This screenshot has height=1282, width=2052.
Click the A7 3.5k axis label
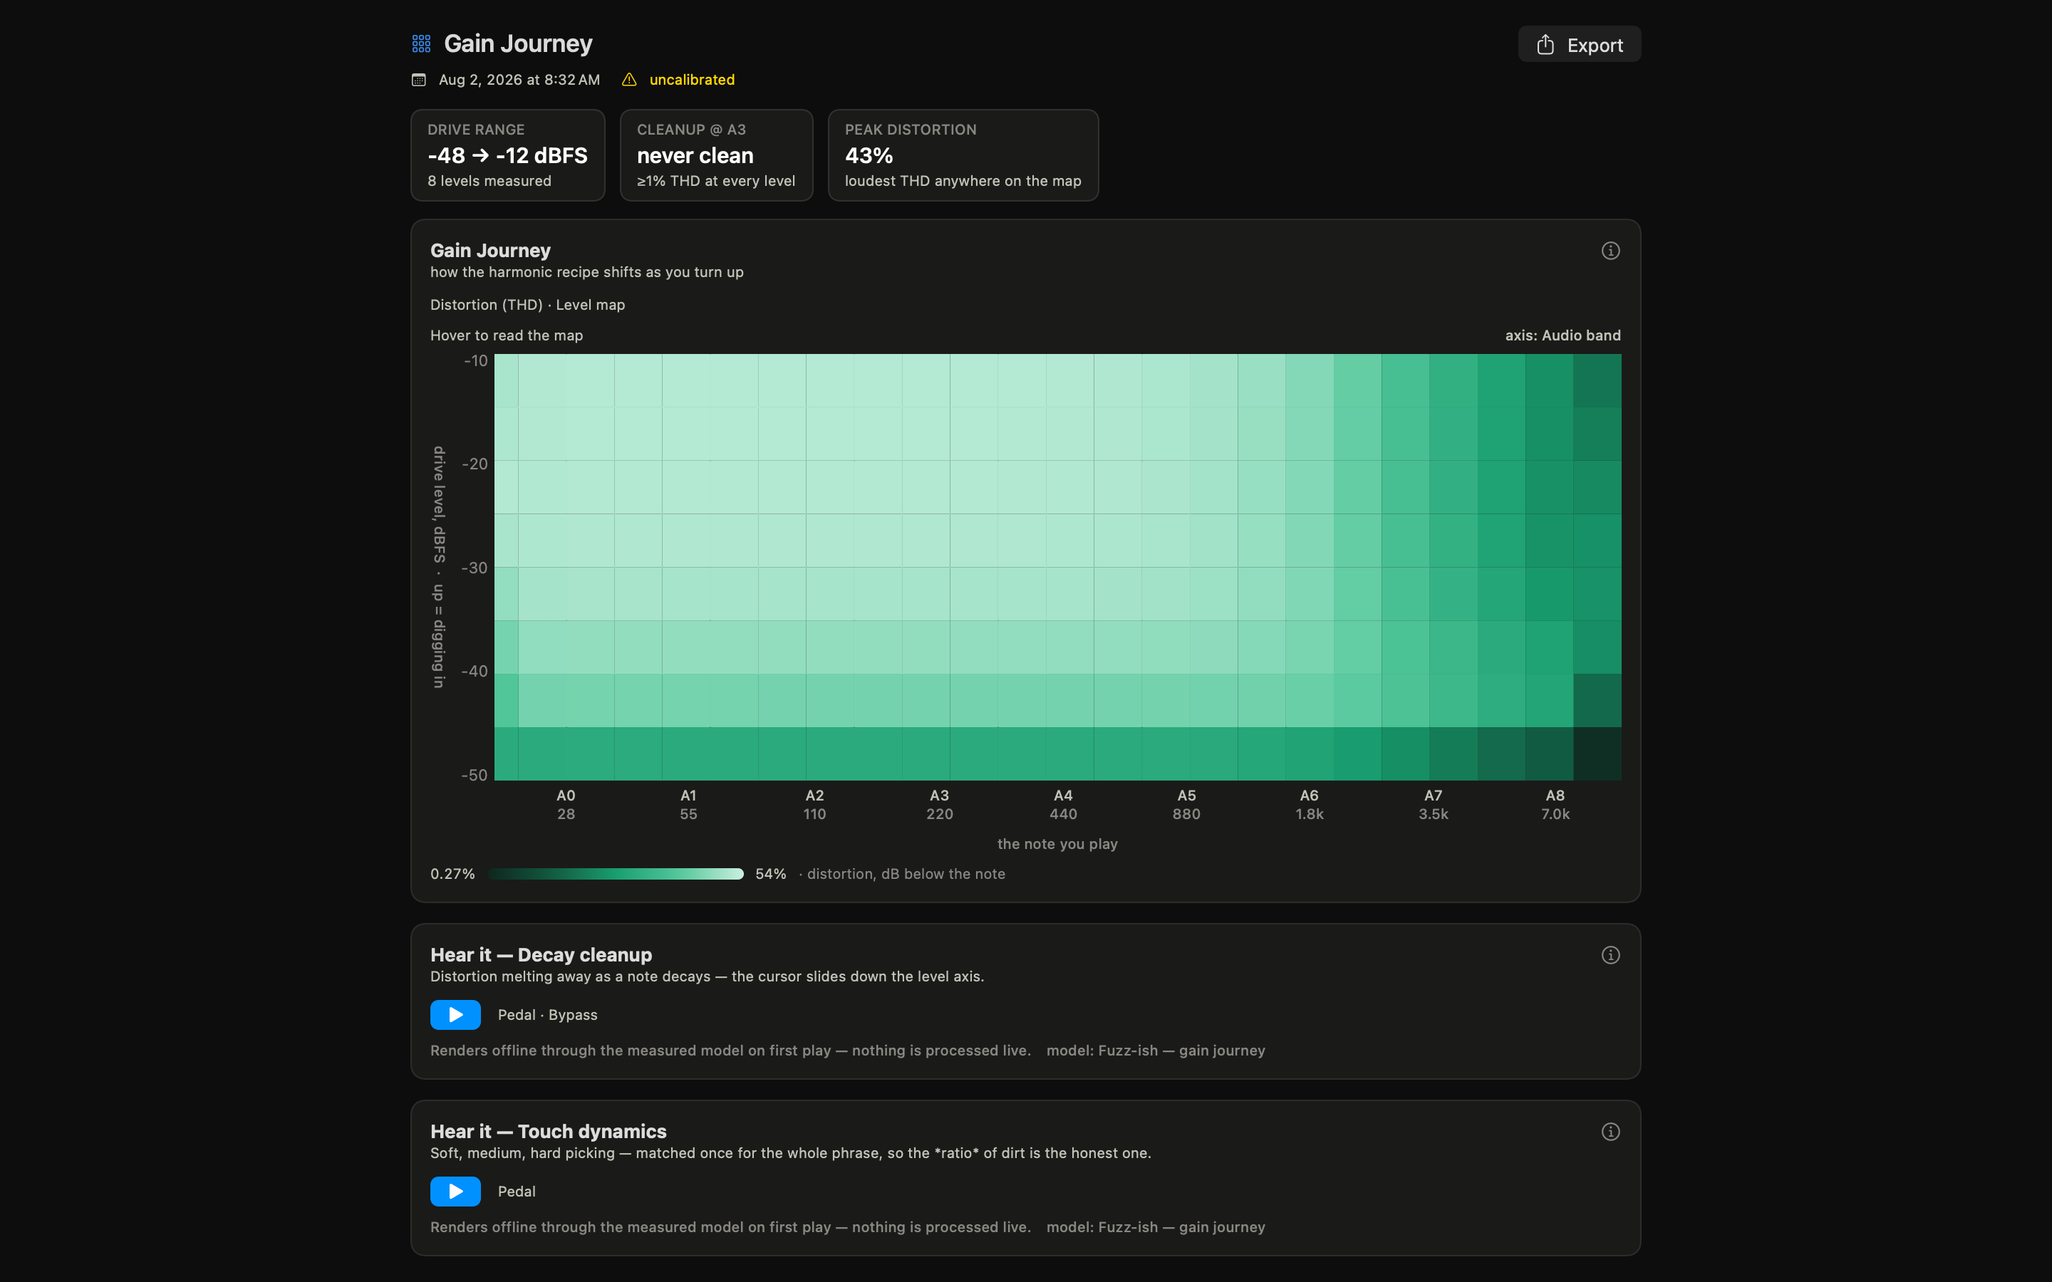click(1433, 805)
